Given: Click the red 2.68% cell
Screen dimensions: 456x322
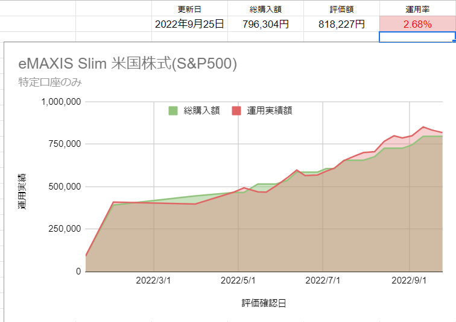Looking at the screenshot, I should tap(417, 24).
